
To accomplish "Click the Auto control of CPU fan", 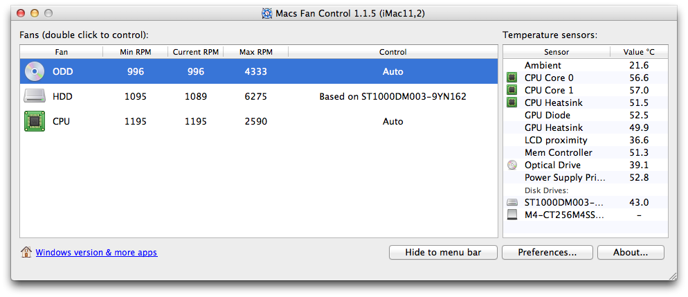I will coord(392,122).
